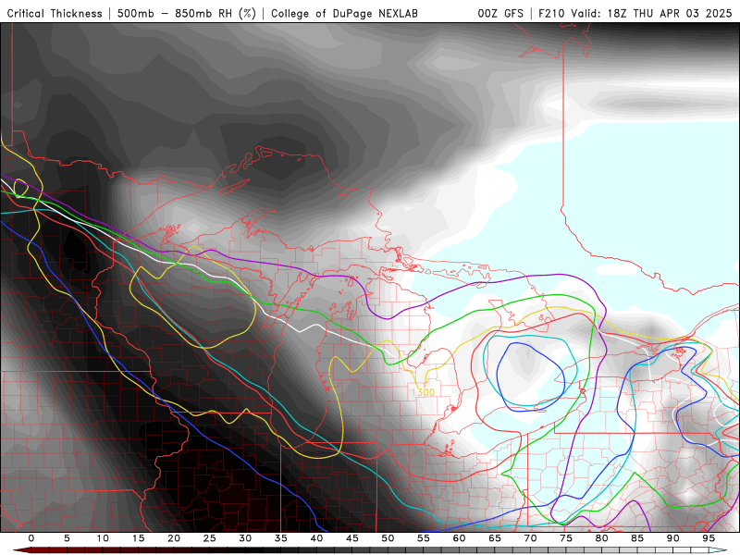Click the 'College of DuPage NEXLAB' text
The height and width of the screenshot is (555, 740).
point(344,14)
